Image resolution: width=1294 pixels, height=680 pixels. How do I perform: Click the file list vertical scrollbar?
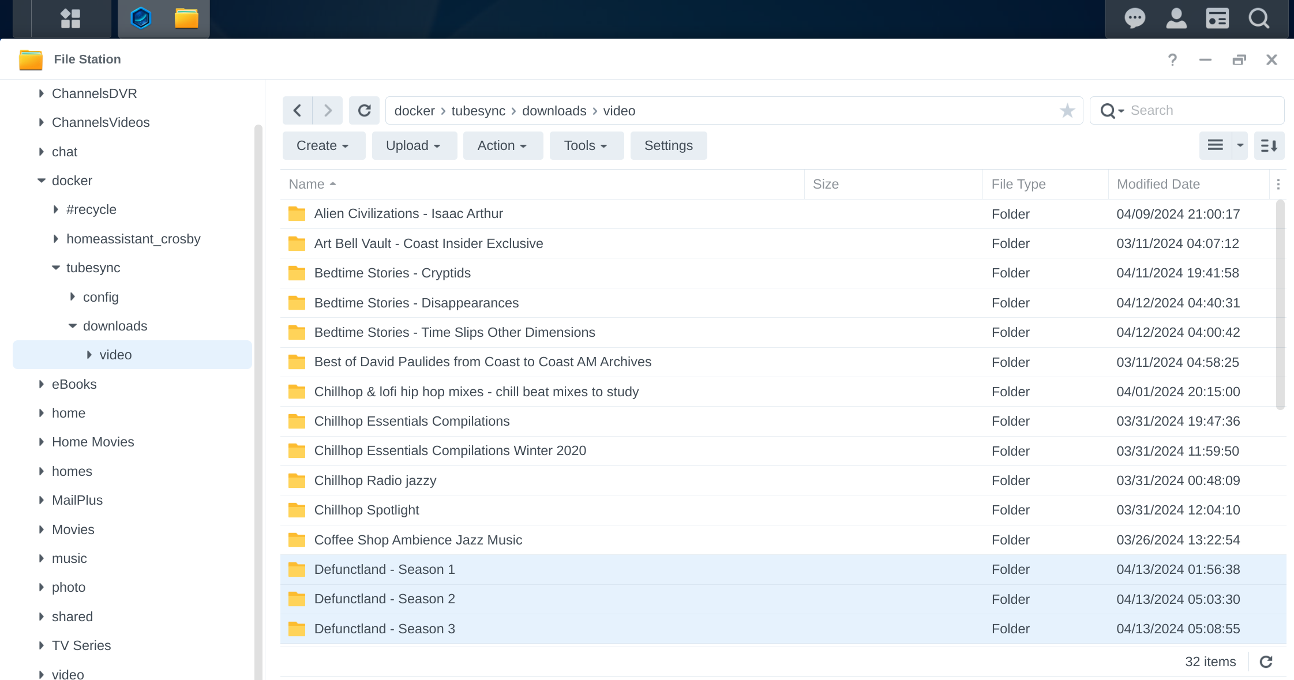(1280, 305)
